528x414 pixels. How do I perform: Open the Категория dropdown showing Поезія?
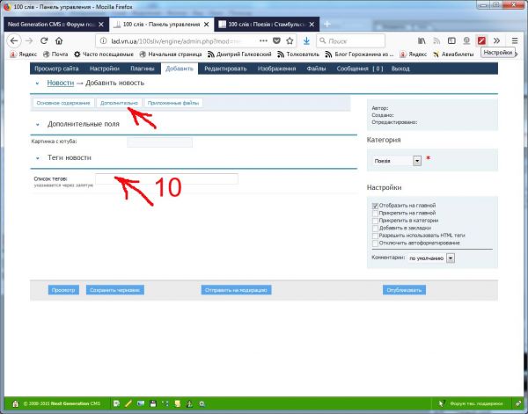pyautogui.click(x=397, y=161)
